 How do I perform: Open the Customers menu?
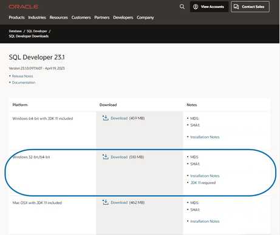point(81,18)
